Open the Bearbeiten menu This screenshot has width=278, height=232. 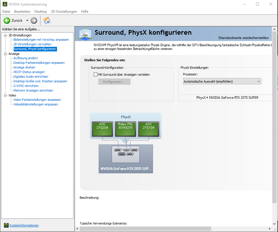22,12
